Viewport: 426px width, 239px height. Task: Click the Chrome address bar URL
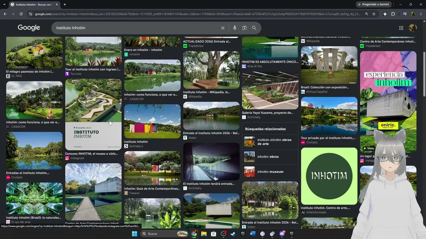tap(198, 14)
